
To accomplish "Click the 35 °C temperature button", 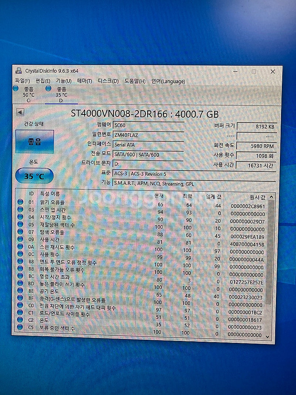I will click(x=34, y=176).
